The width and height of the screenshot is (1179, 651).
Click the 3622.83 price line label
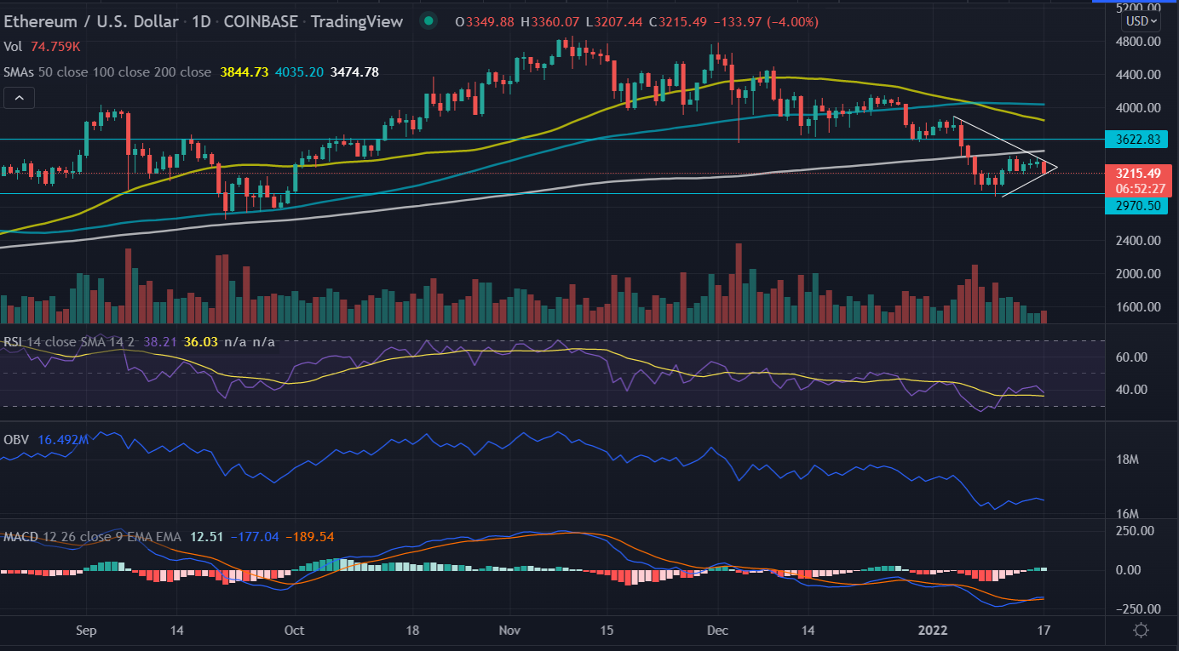pyautogui.click(x=1132, y=139)
